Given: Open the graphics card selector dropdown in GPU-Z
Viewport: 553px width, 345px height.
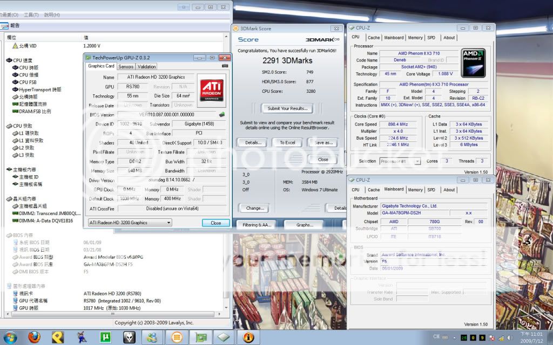Looking at the screenshot, I should [x=130, y=223].
